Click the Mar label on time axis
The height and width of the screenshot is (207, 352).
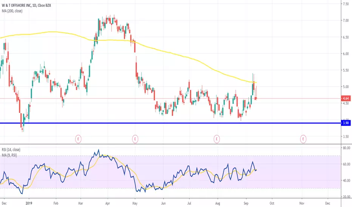(x=80, y=203)
